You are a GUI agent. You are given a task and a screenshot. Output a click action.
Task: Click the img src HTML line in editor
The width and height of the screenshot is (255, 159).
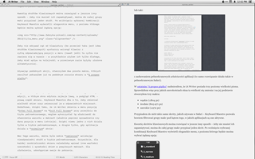pos(58,37)
